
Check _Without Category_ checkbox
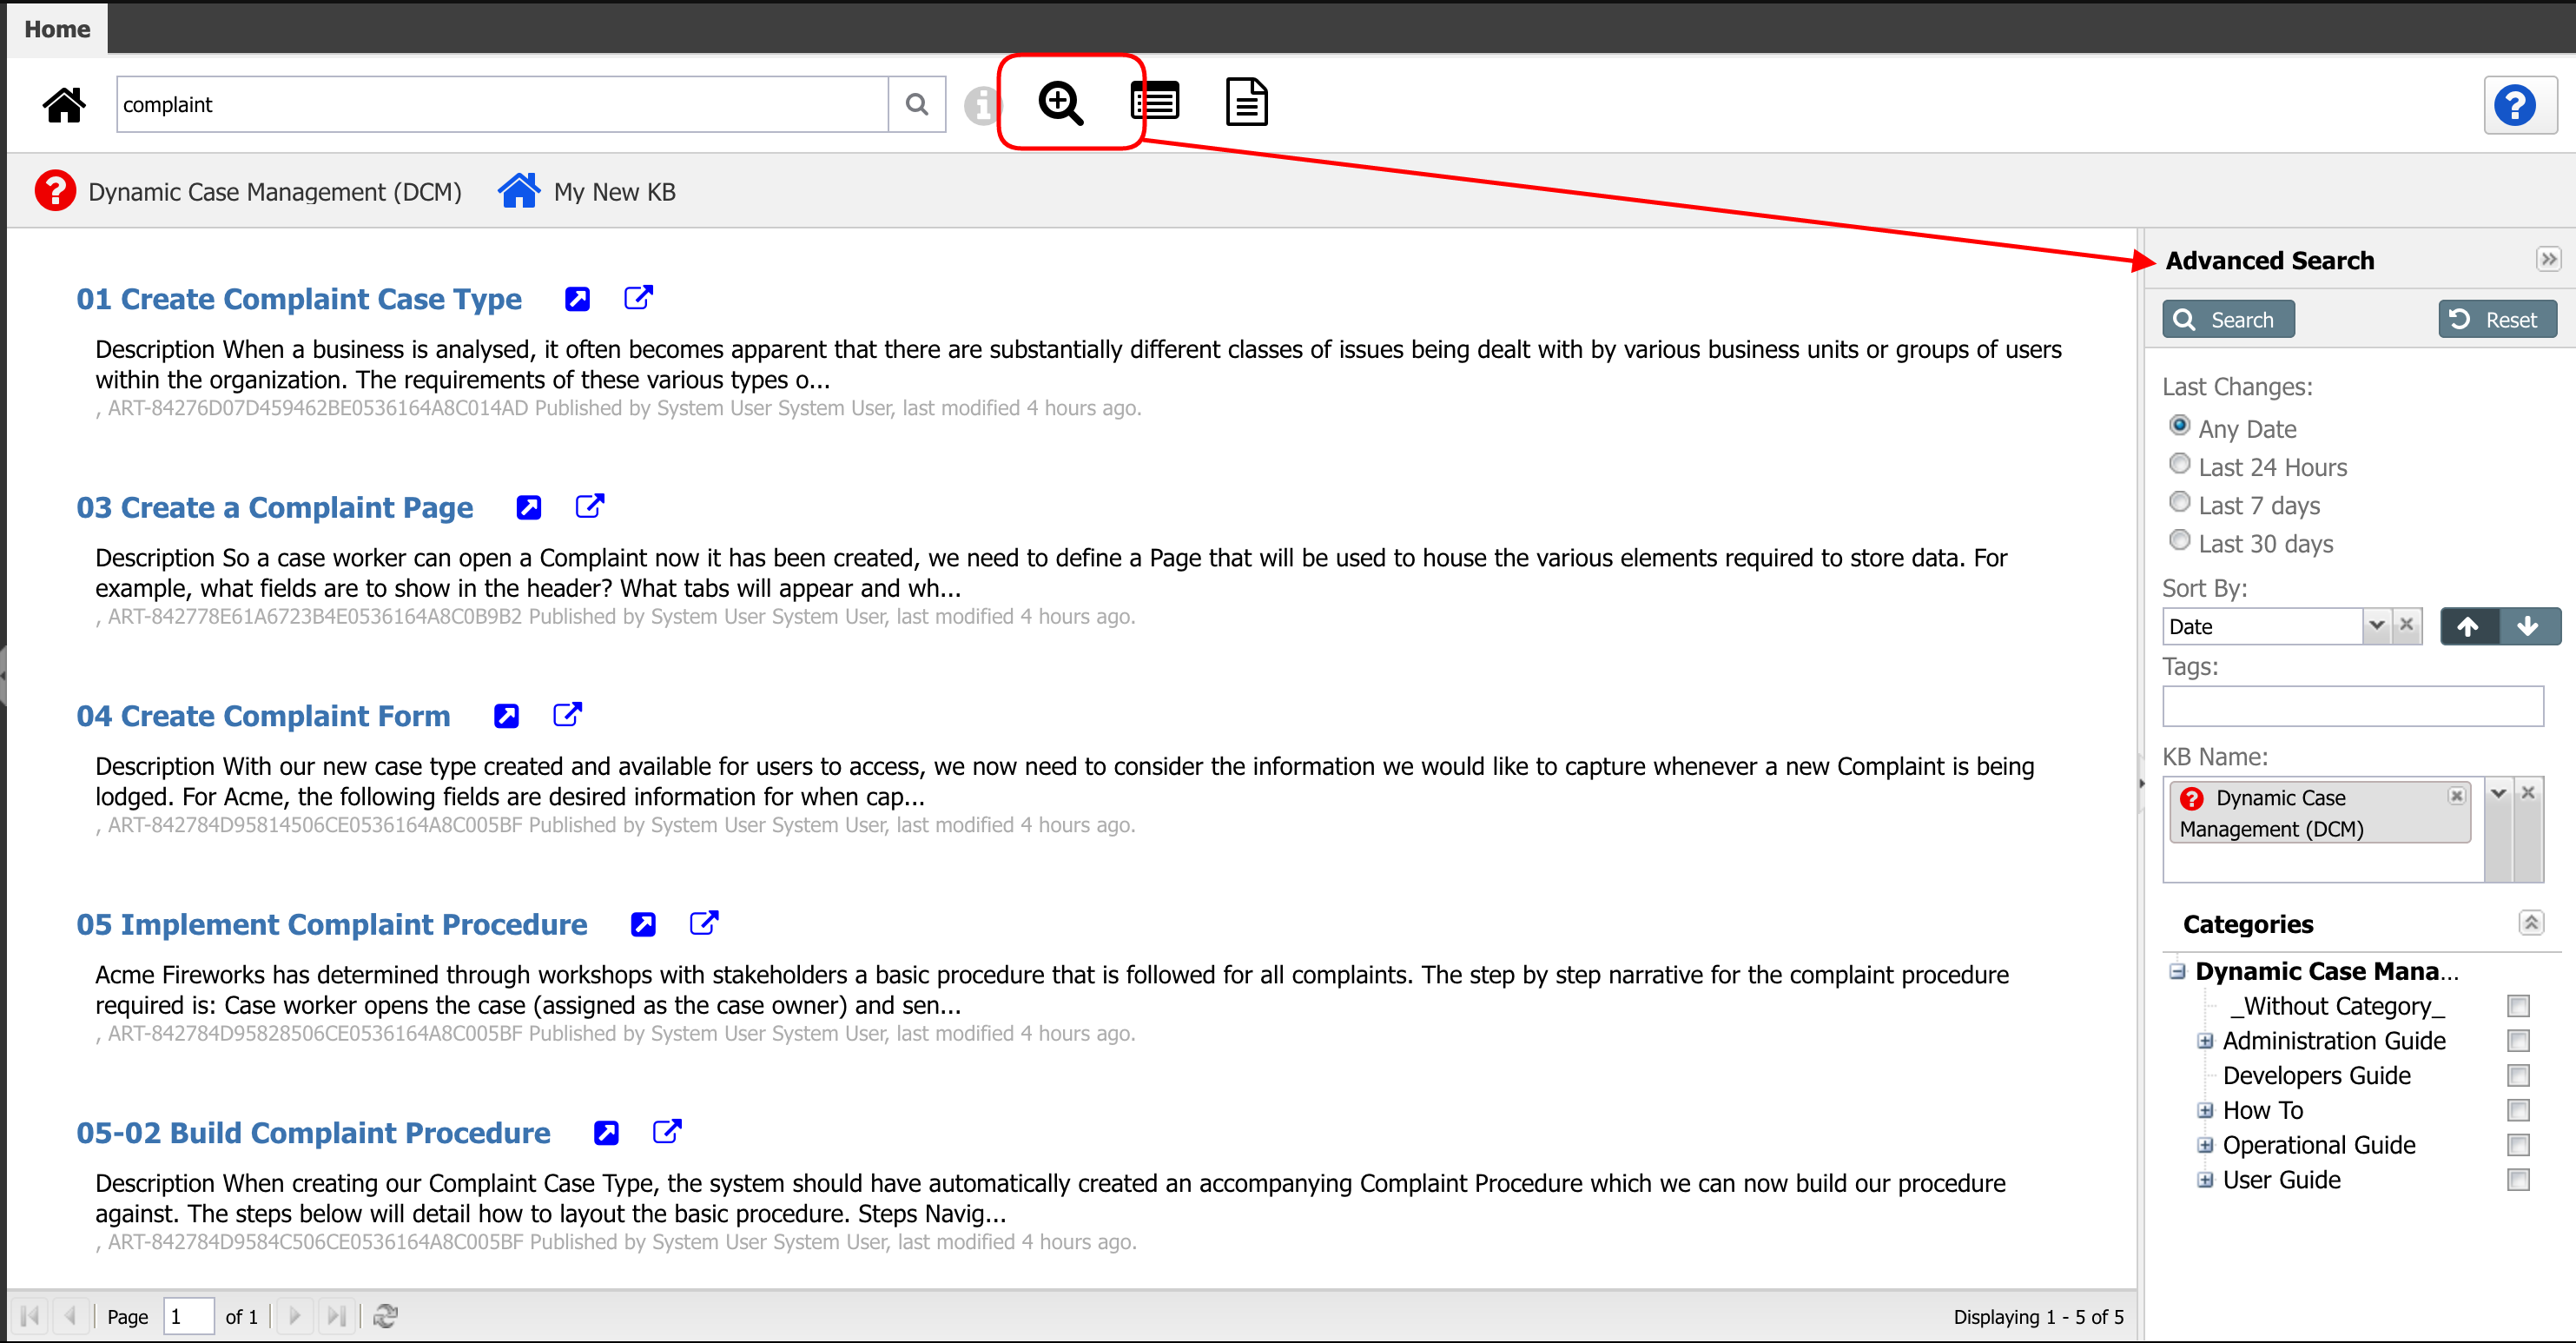point(2518,1006)
